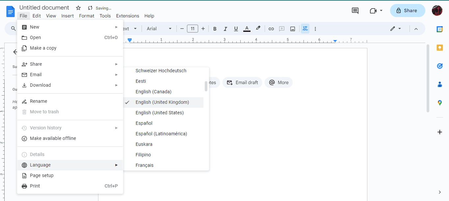Select English (United States) as document language
Viewport: 449px width, 201px height.
[x=160, y=113]
